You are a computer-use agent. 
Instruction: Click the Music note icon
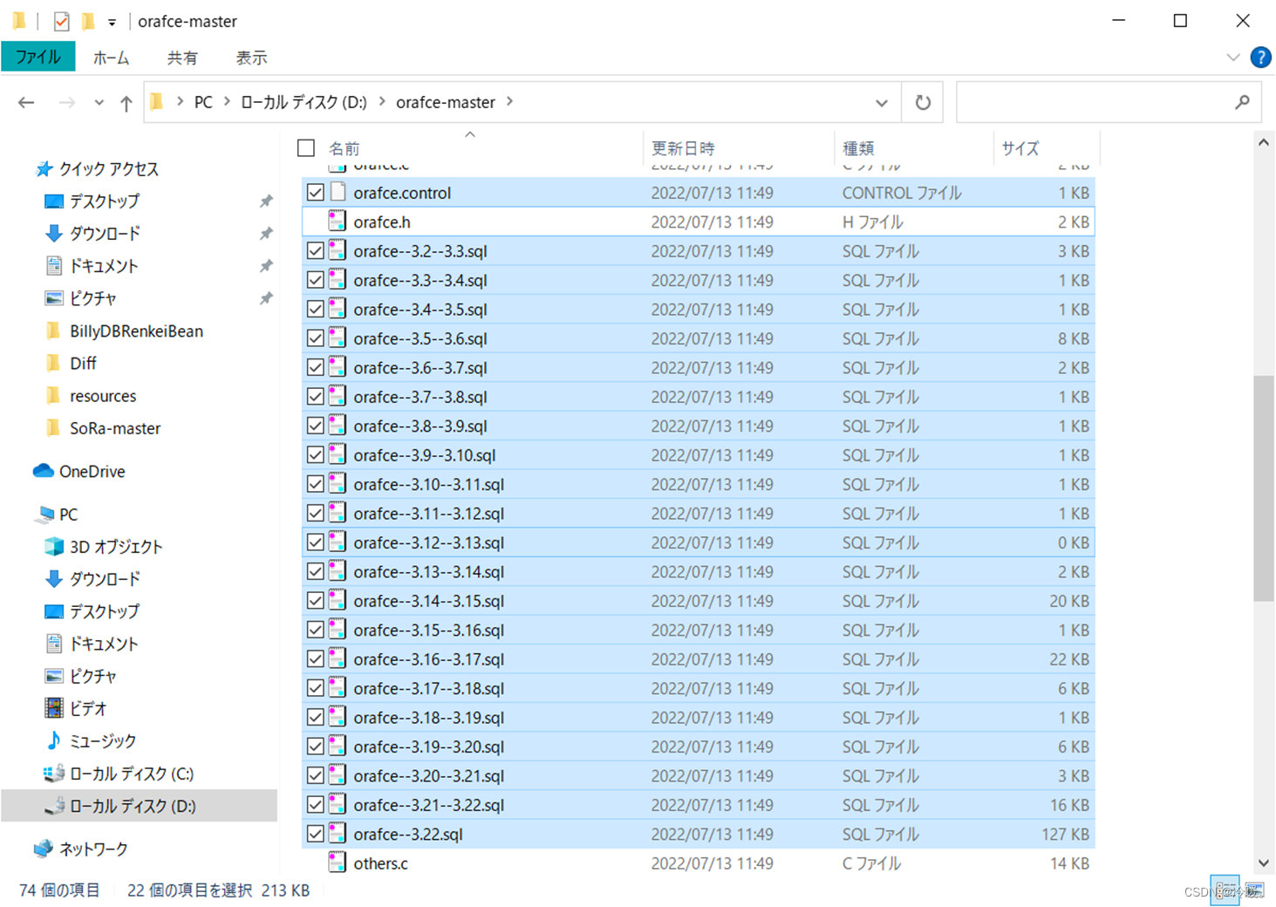point(54,740)
